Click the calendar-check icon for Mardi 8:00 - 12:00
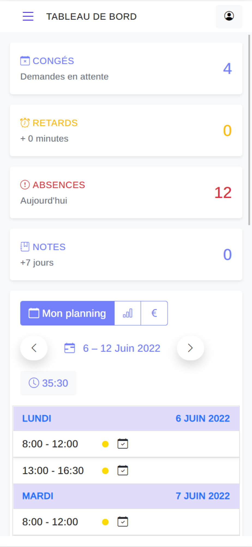 click(123, 522)
